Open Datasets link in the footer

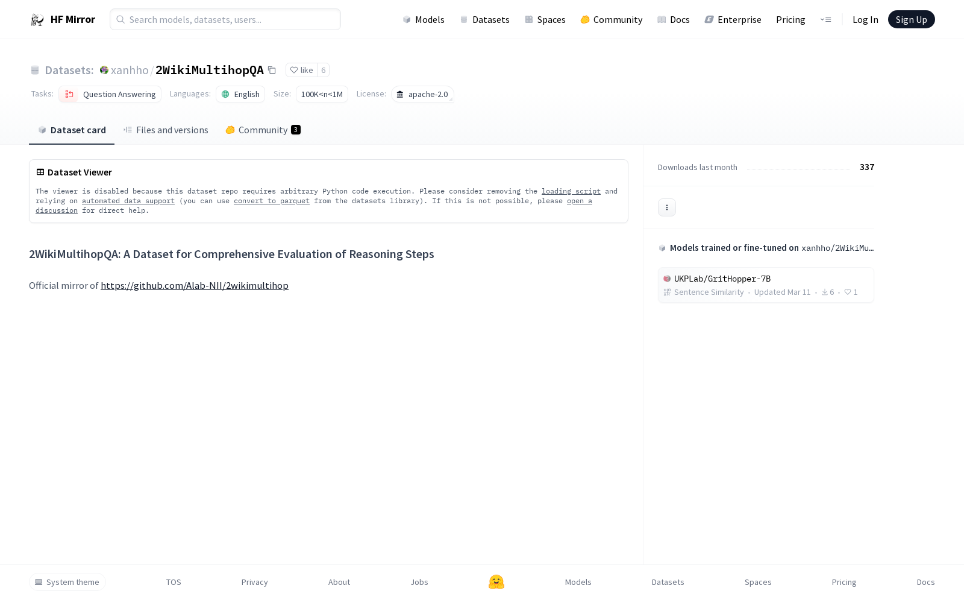pyautogui.click(x=668, y=582)
